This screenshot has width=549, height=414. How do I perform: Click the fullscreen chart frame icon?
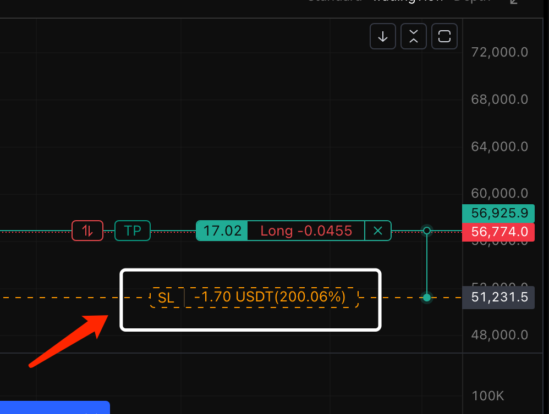coord(444,37)
